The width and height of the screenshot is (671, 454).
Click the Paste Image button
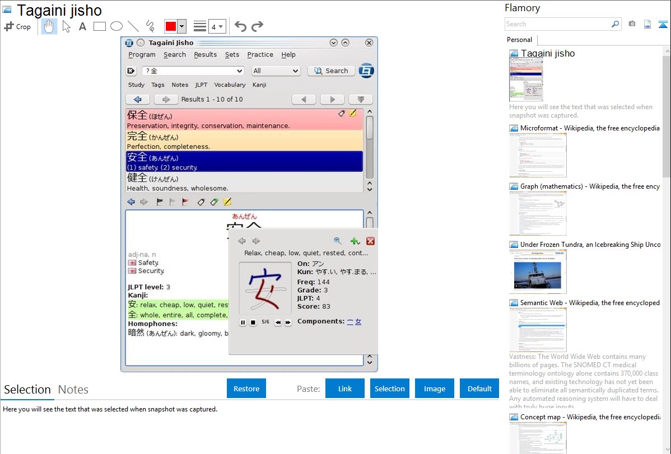tap(434, 389)
